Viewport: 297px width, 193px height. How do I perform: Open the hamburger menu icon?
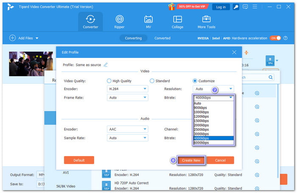(255, 7)
